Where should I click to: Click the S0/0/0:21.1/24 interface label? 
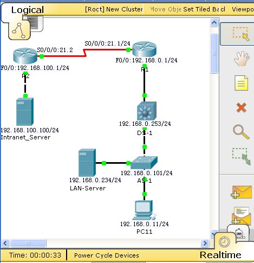[x=107, y=43]
